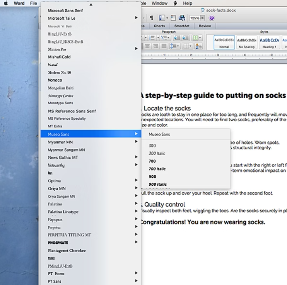Image resolution: width=287 pixels, height=285 pixels.
Task: Center align the text
Action: (x=147, y=46)
